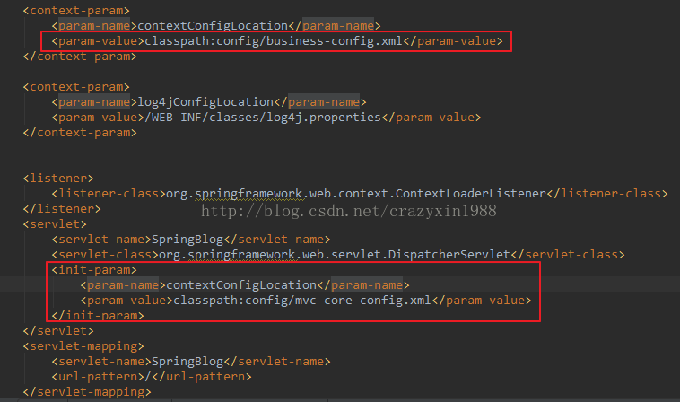The height and width of the screenshot is (402, 680).
Task: Click contextConfigLocation above the business-config.xml line
Action: tap(213, 26)
